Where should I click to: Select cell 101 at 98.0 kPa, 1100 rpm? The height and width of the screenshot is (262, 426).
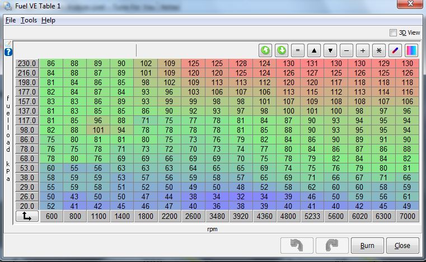(98, 130)
